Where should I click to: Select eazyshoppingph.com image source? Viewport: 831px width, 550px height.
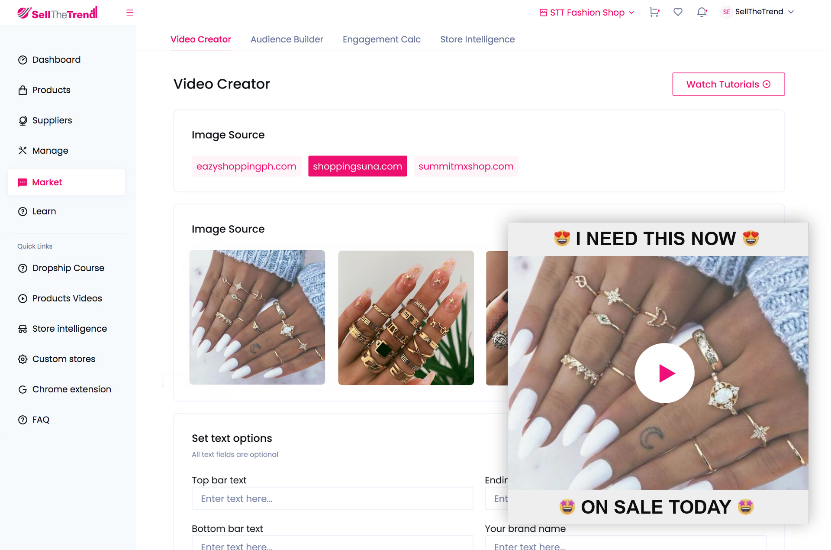[245, 166]
